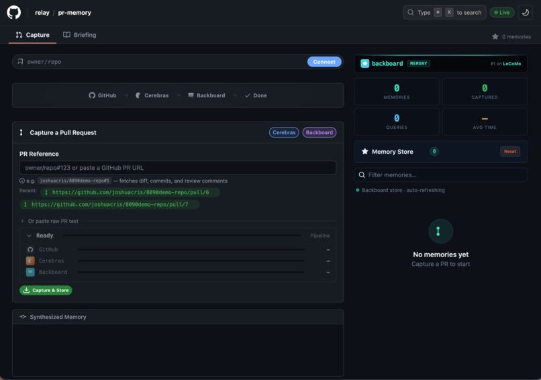Viewport: 541px width, 380px height.
Task: Click the backboard logo star icon
Action: tap(364, 64)
